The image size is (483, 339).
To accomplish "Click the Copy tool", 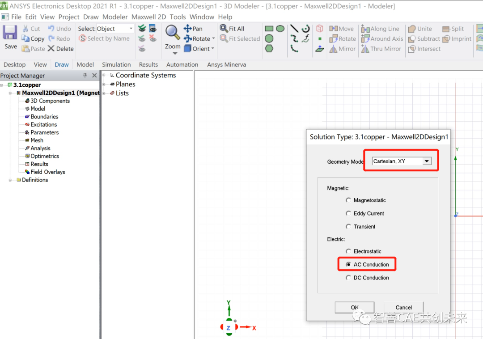I will [x=33, y=39].
